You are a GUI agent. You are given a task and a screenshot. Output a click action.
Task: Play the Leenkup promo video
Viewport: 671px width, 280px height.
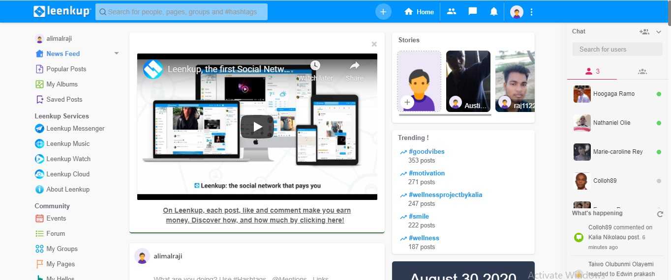point(257,127)
